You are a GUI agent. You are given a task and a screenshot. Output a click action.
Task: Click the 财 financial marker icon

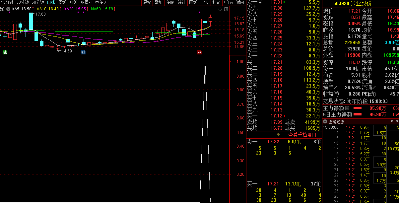pos(83,52)
